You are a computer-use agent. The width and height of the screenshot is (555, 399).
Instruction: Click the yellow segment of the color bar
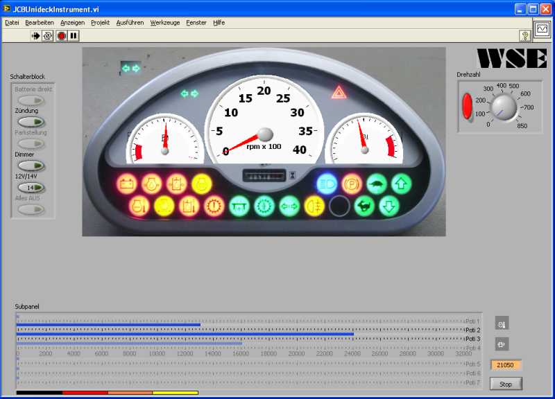(x=176, y=393)
